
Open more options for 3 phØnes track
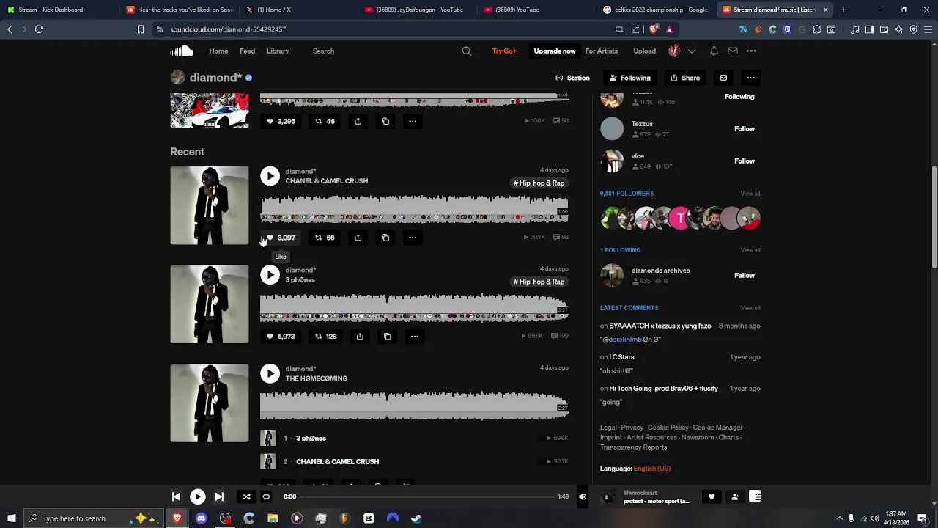tap(415, 337)
